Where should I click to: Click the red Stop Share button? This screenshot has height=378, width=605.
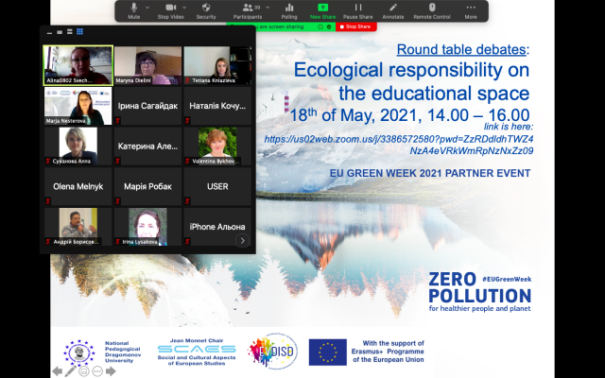tap(355, 26)
